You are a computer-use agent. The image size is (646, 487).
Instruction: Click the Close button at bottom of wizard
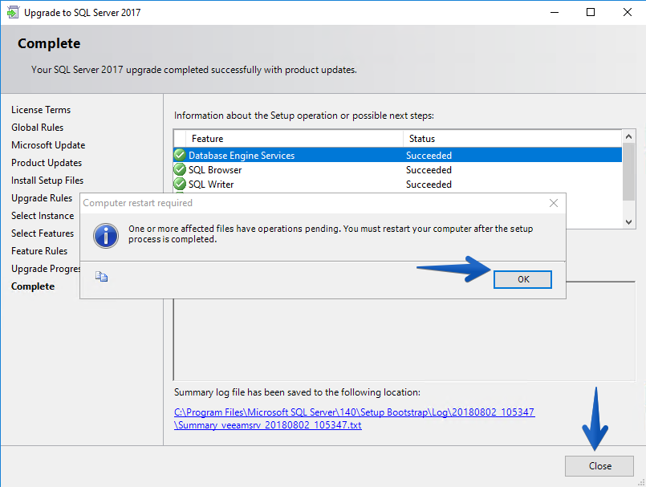(599, 466)
